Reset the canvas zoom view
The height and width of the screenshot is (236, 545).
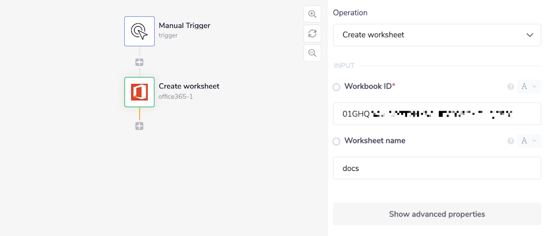[x=312, y=33]
